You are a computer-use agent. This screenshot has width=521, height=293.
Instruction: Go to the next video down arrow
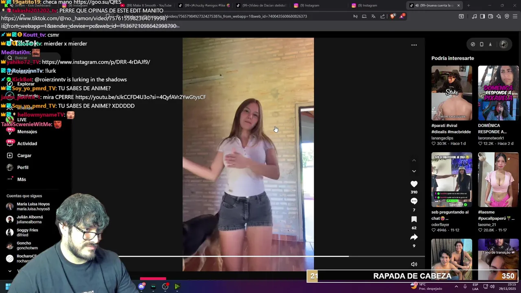[x=414, y=171]
